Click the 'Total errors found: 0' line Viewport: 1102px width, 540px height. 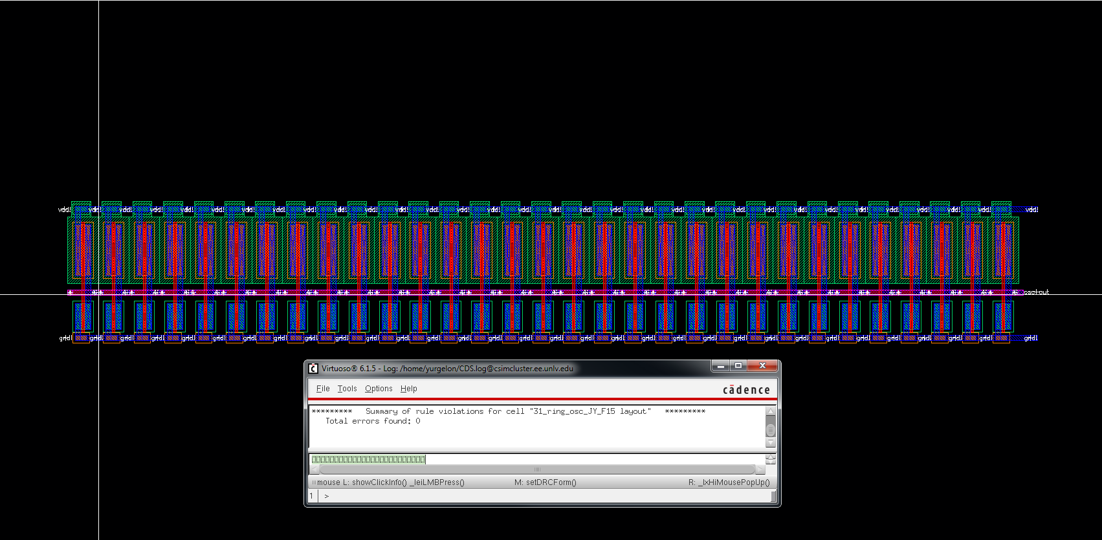373,421
